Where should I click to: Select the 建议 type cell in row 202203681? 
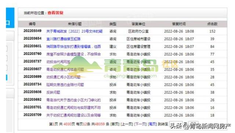(x=113, y=47)
